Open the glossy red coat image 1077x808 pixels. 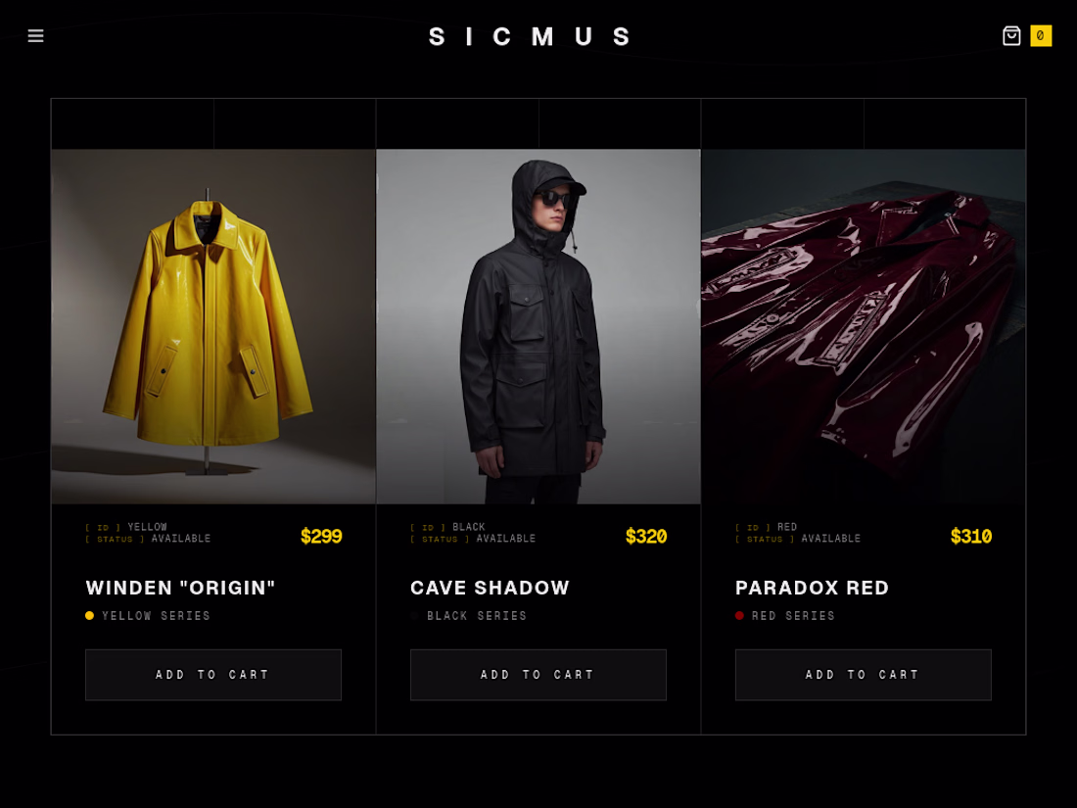[x=864, y=326]
